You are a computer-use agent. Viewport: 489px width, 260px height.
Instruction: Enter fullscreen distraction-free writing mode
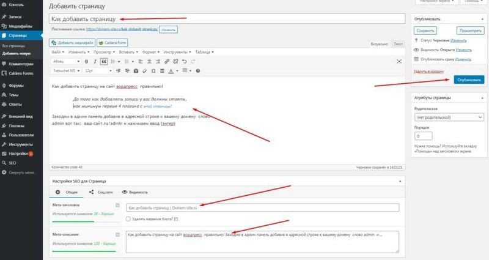(399, 62)
